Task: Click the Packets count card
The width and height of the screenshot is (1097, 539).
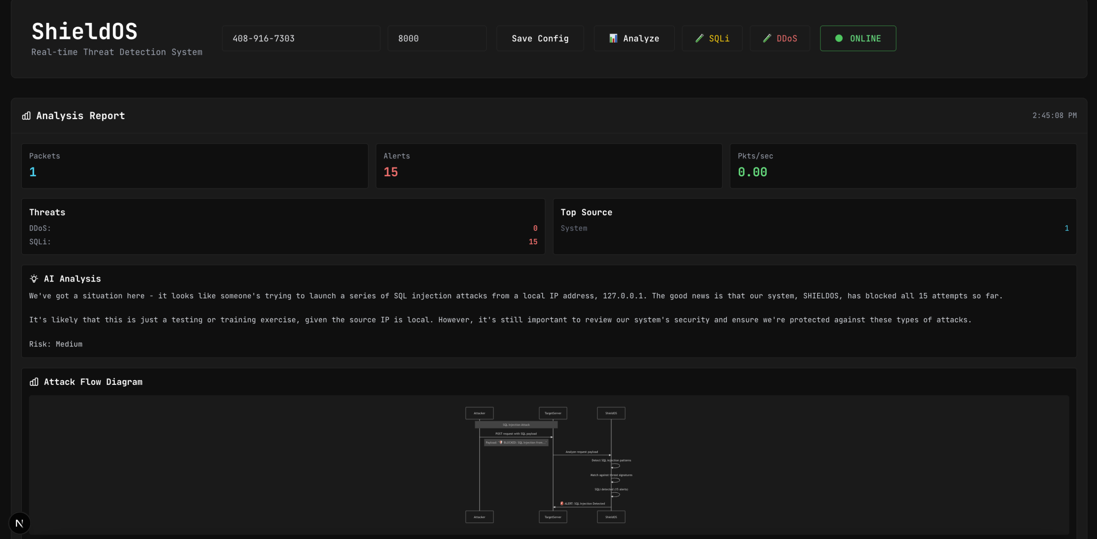Action: pyautogui.click(x=195, y=166)
